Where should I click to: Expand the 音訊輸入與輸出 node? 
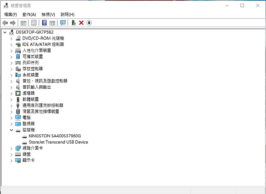coord(11,88)
